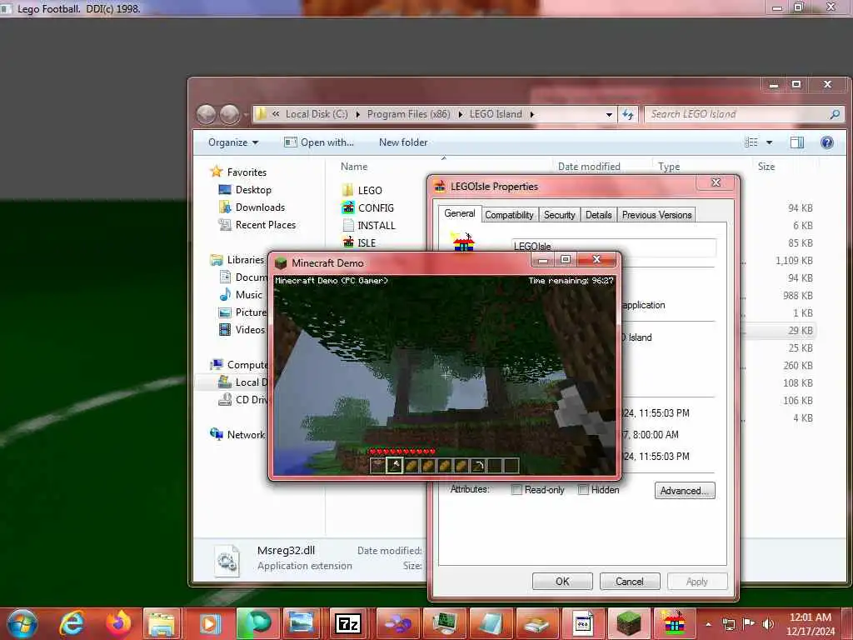Cancel the LEGOIsle Properties dialog

(630, 581)
